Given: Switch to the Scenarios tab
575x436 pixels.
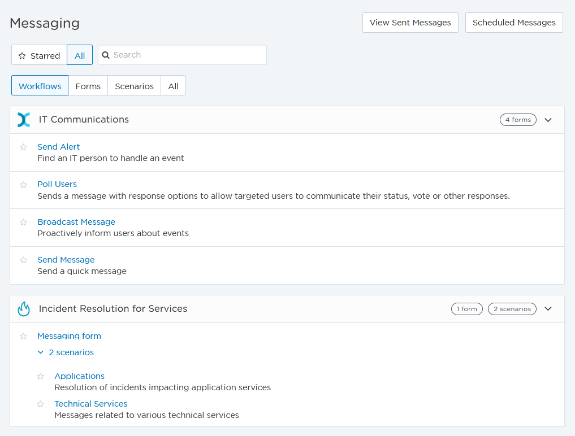Looking at the screenshot, I should click(x=134, y=86).
